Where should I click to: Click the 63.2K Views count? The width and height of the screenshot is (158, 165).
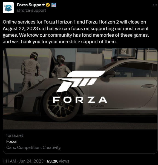pos(58,161)
